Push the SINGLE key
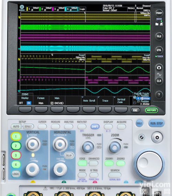This screenshot has width=172, height=196. pos(139,123)
